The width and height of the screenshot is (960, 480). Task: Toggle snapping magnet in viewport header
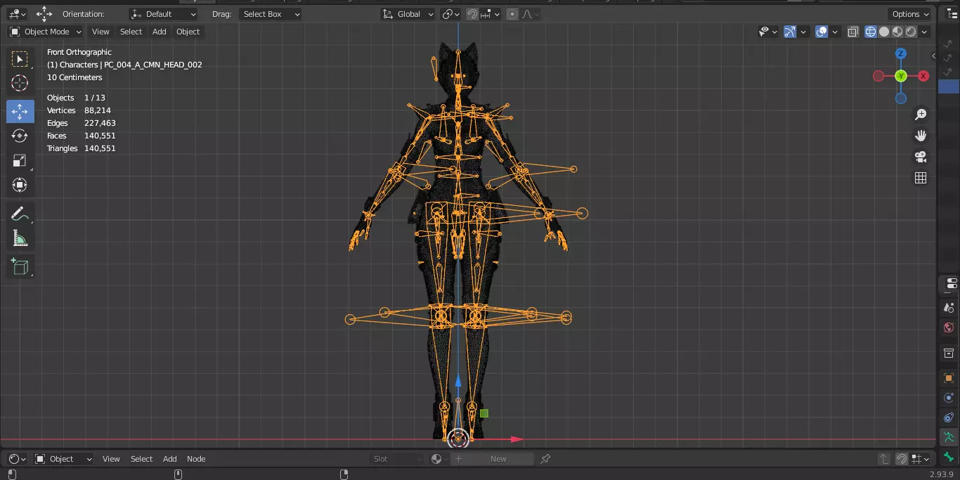(472, 14)
